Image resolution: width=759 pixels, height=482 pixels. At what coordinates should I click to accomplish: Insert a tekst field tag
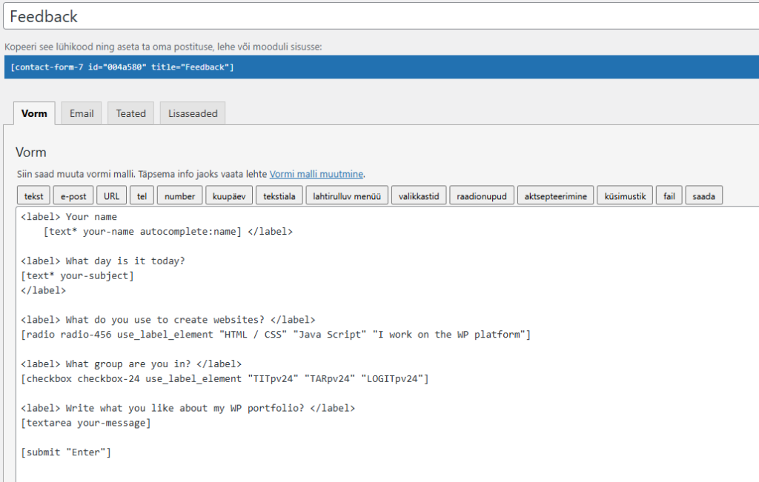(x=33, y=196)
